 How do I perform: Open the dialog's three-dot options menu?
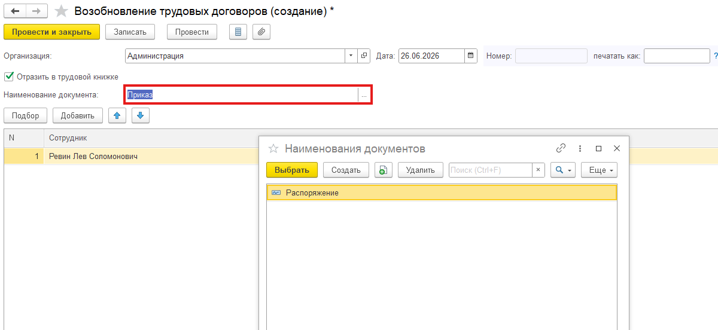point(580,148)
